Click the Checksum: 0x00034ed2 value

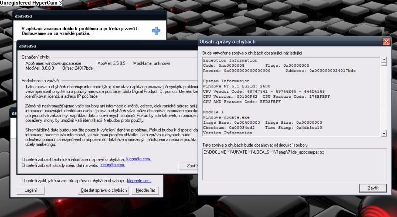click(x=229, y=128)
